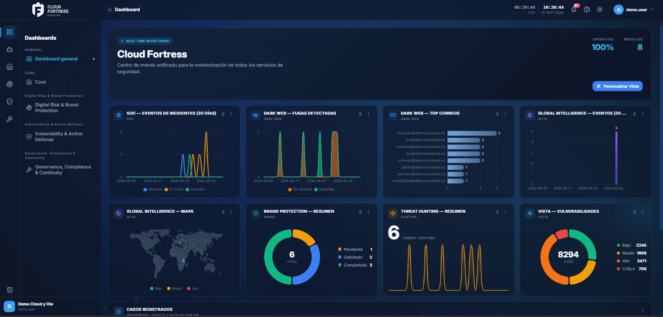This screenshot has width=663, height=317.
Task: Open options menu of Vista Vulnerabilidades widget
Action: pos(643,212)
